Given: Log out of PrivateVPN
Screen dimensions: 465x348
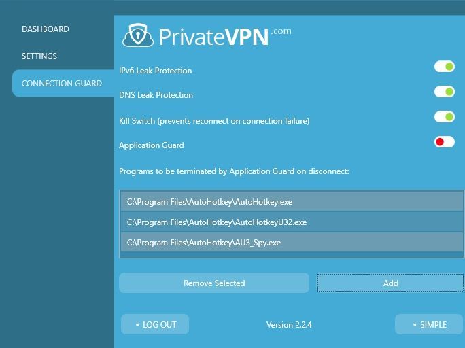Looking at the screenshot, I should click(155, 325).
